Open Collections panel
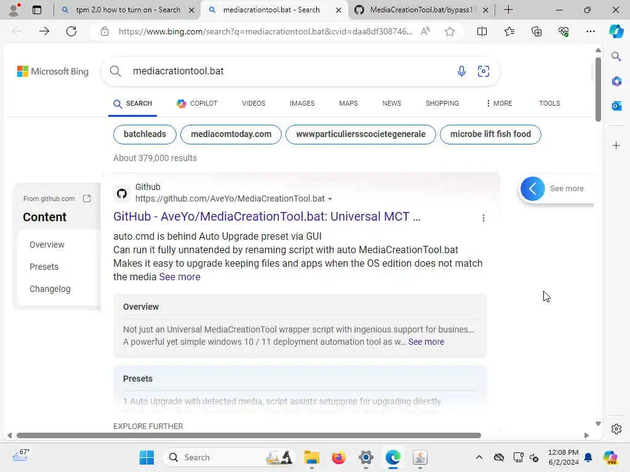The image size is (630, 472). click(x=536, y=31)
